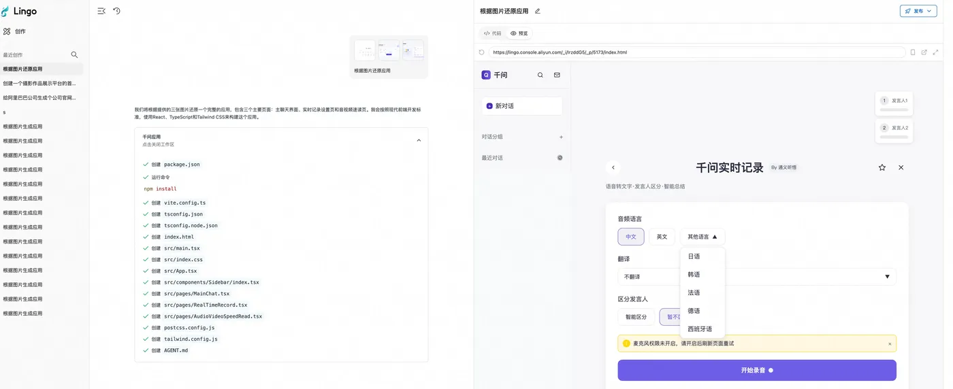Open version history clock icon
Image resolution: width=953 pixels, height=389 pixels.
(116, 11)
